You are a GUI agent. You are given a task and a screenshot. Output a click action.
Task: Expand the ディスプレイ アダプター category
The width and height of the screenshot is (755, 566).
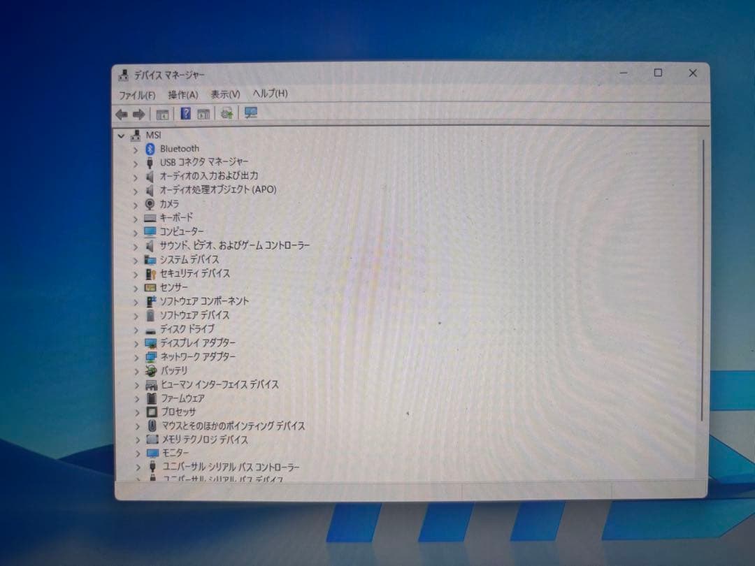[x=136, y=343]
